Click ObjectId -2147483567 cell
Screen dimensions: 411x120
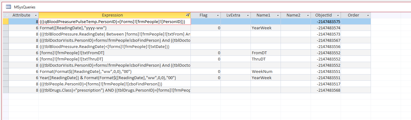click(x=326, y=40)
